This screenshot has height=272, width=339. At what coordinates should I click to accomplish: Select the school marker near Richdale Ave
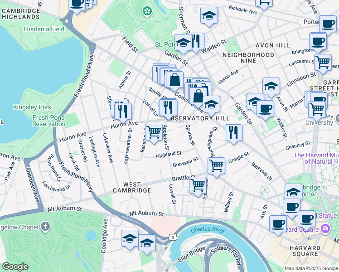pos(209,15)
